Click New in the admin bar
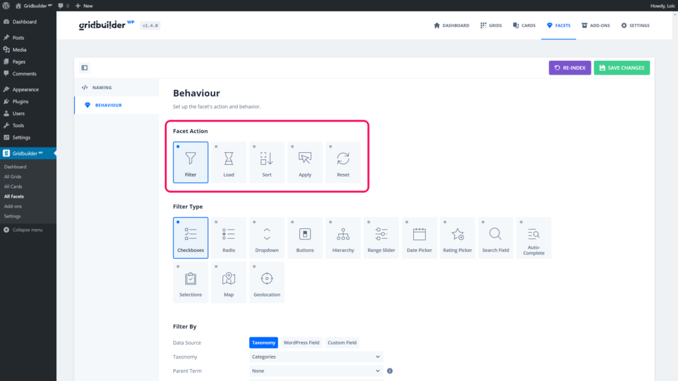This screenshot has width=678, height=381. tap(84, 5)
